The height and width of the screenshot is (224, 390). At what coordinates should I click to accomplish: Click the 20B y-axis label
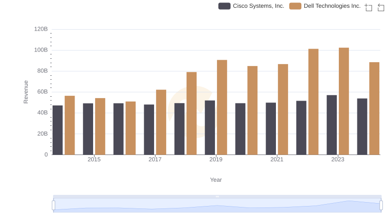[x=42, y=134]
